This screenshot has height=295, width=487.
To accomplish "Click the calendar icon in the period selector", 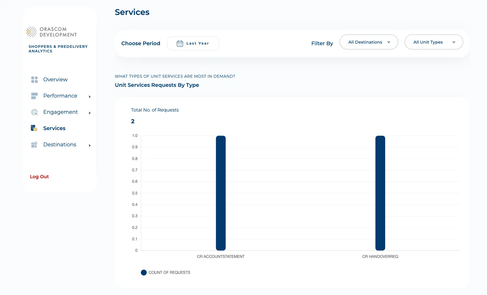I will [180, 44].
